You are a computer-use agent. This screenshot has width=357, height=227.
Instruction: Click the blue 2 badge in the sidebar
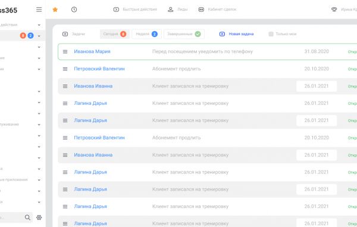tap(30, 36)
